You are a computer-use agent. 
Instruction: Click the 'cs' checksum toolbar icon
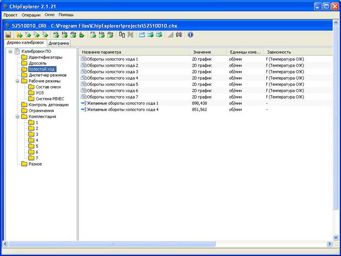(x=93, y=35)
